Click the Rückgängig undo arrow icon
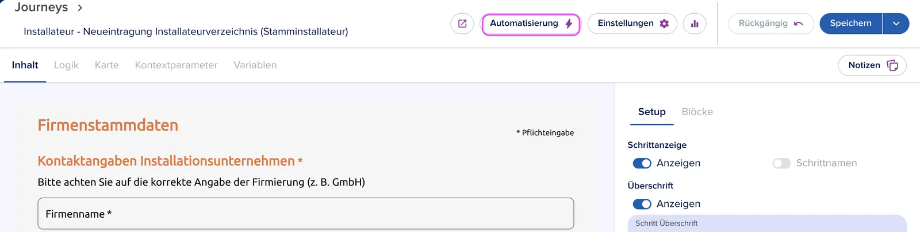Viewport: 920px width, 232px height. 798,23
